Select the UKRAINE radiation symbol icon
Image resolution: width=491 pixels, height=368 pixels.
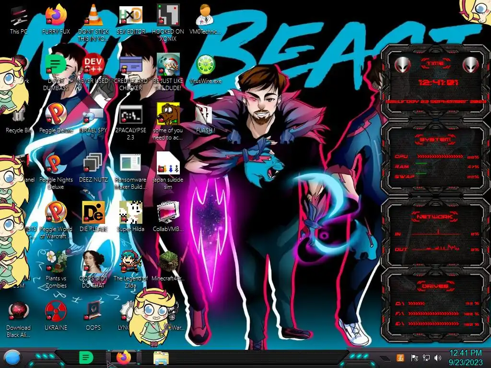coord(56,311)
